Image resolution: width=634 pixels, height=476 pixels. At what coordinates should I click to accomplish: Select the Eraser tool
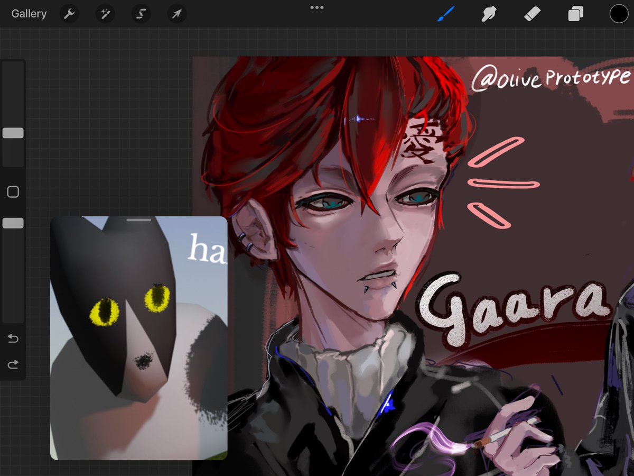[x=533, y=14]
